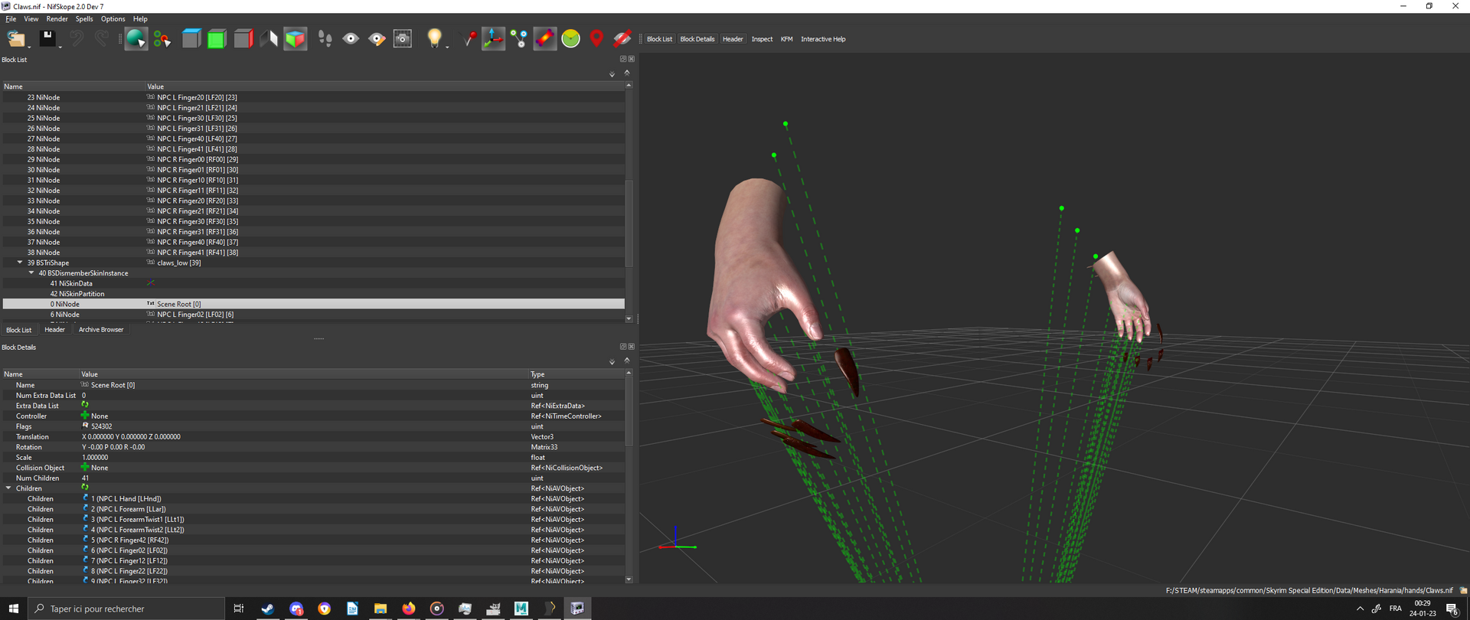Collapse all rows in Block List
1470x620 pixels.
[x=627, y=72]
